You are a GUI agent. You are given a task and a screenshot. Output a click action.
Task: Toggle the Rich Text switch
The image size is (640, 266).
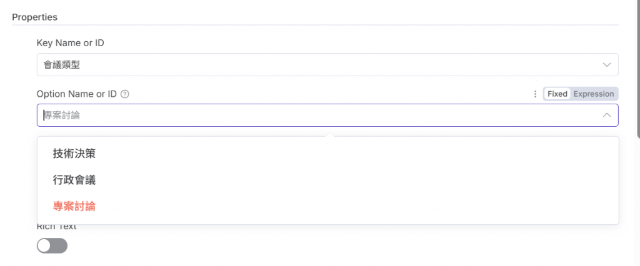pos(52,246)
